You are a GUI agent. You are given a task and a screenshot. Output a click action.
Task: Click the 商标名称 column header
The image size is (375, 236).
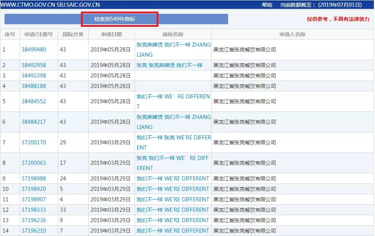[x=173, y=34]
